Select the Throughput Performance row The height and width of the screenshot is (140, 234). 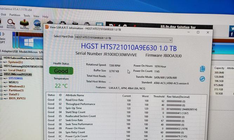126,104
